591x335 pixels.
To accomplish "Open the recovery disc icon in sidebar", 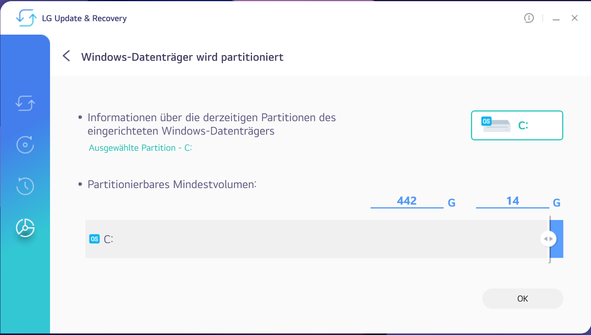I will [x=25, y=145].
